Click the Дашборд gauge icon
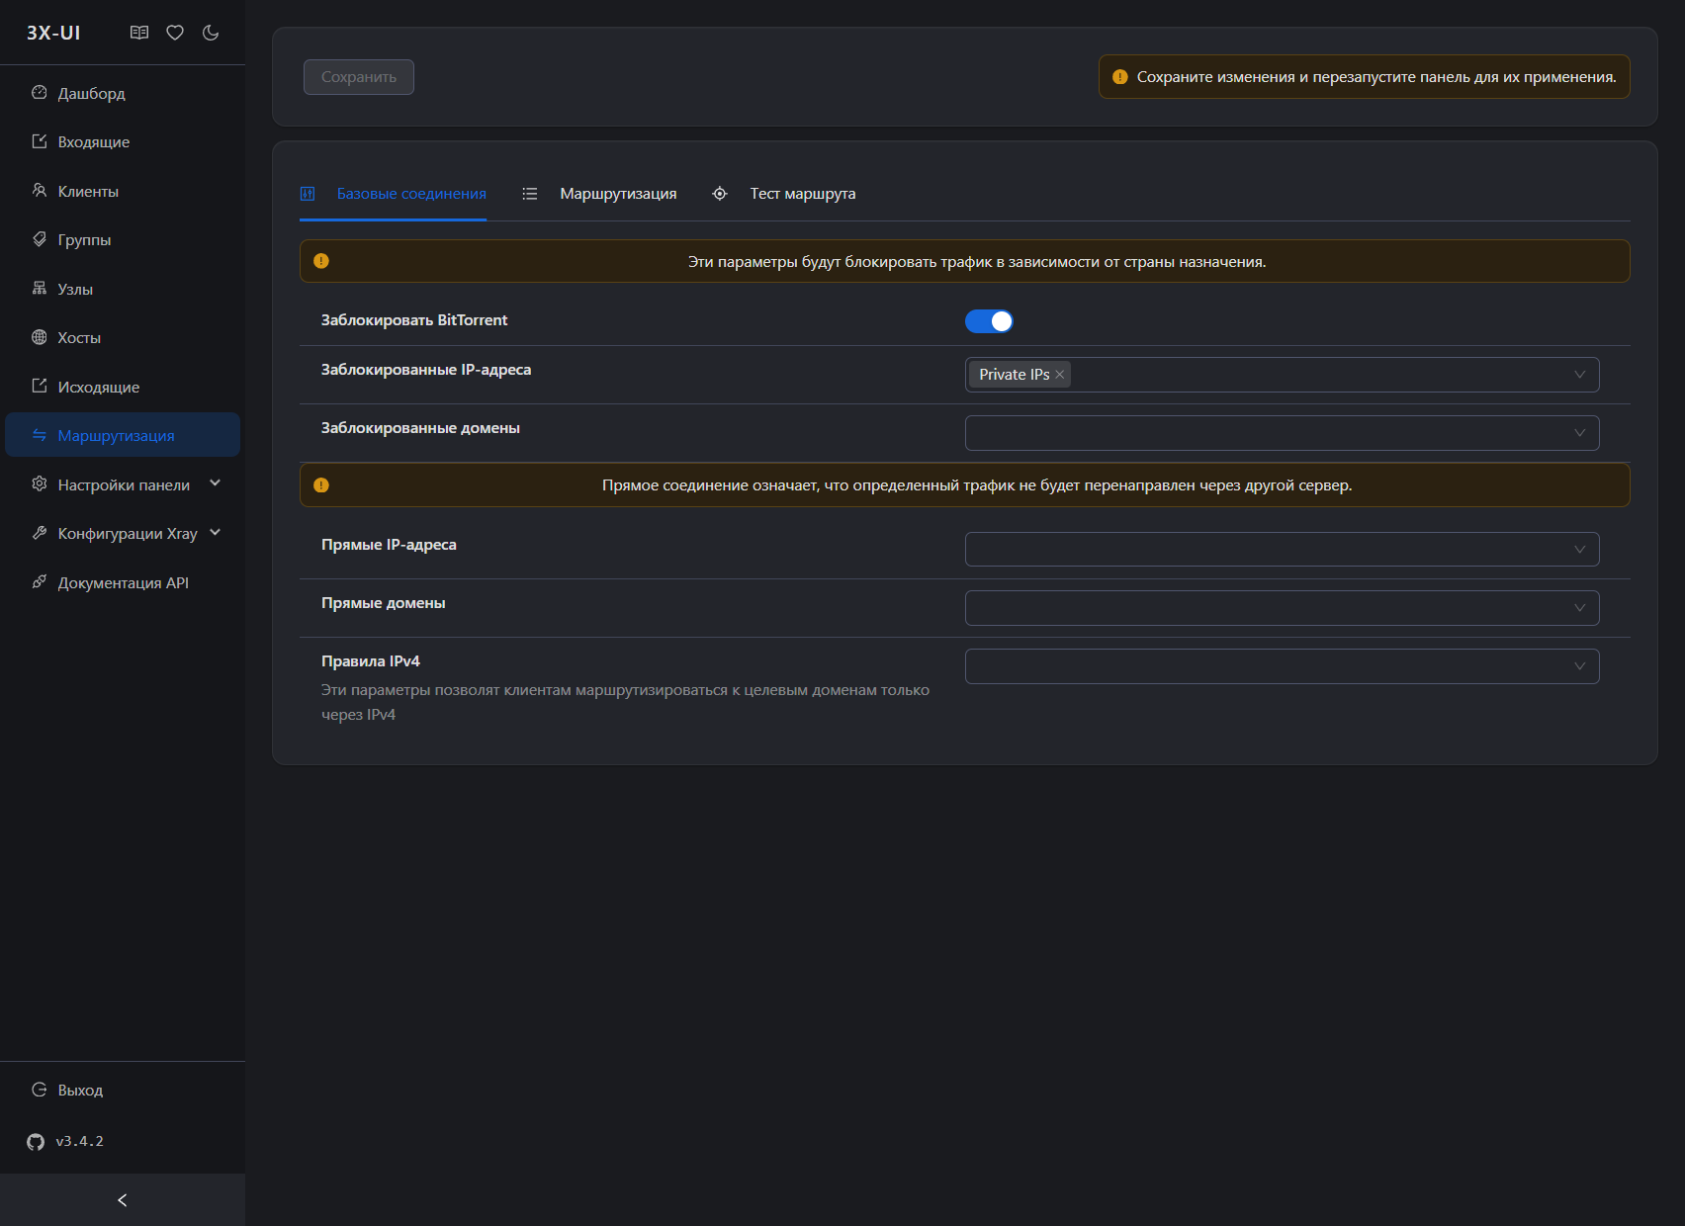Screen dimensions: 1685x1226 click(x=40, y=93)
